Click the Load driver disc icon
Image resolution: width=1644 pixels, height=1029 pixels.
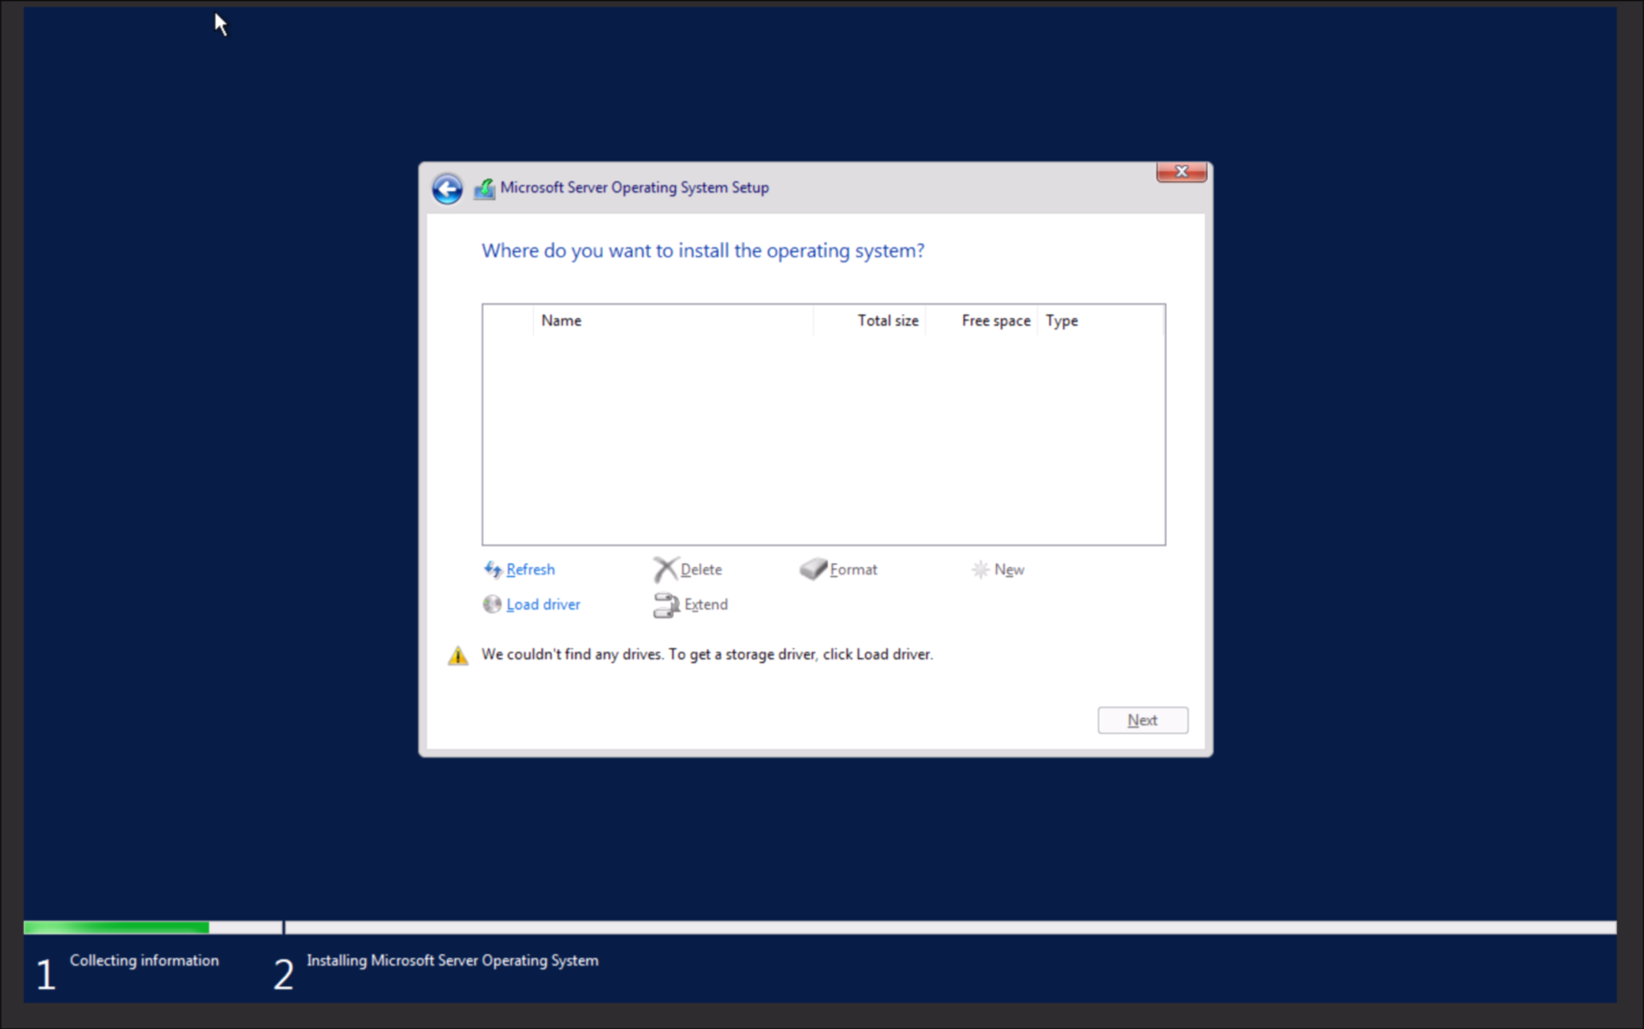(x=492, y=604)
